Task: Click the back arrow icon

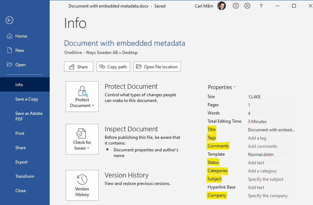Action: [x=9, y=20]
